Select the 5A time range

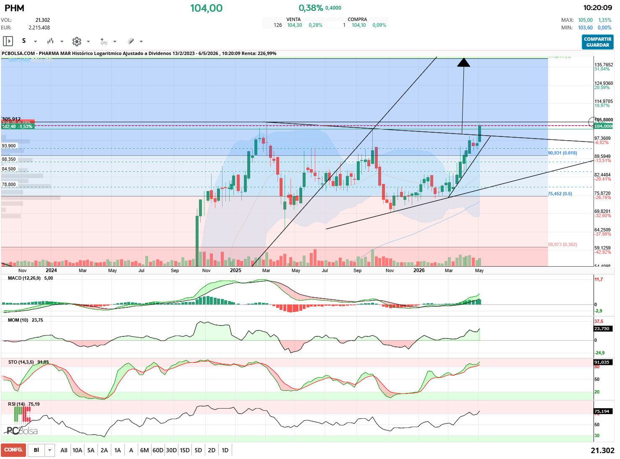pyautogui.click(x=91, y=450)
